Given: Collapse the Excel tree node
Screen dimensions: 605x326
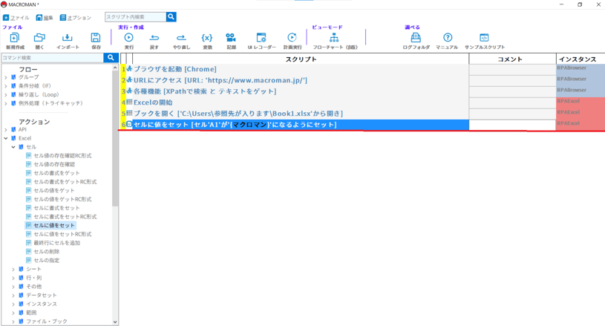Looking at the screenshot, I should (x=6, y=138).
